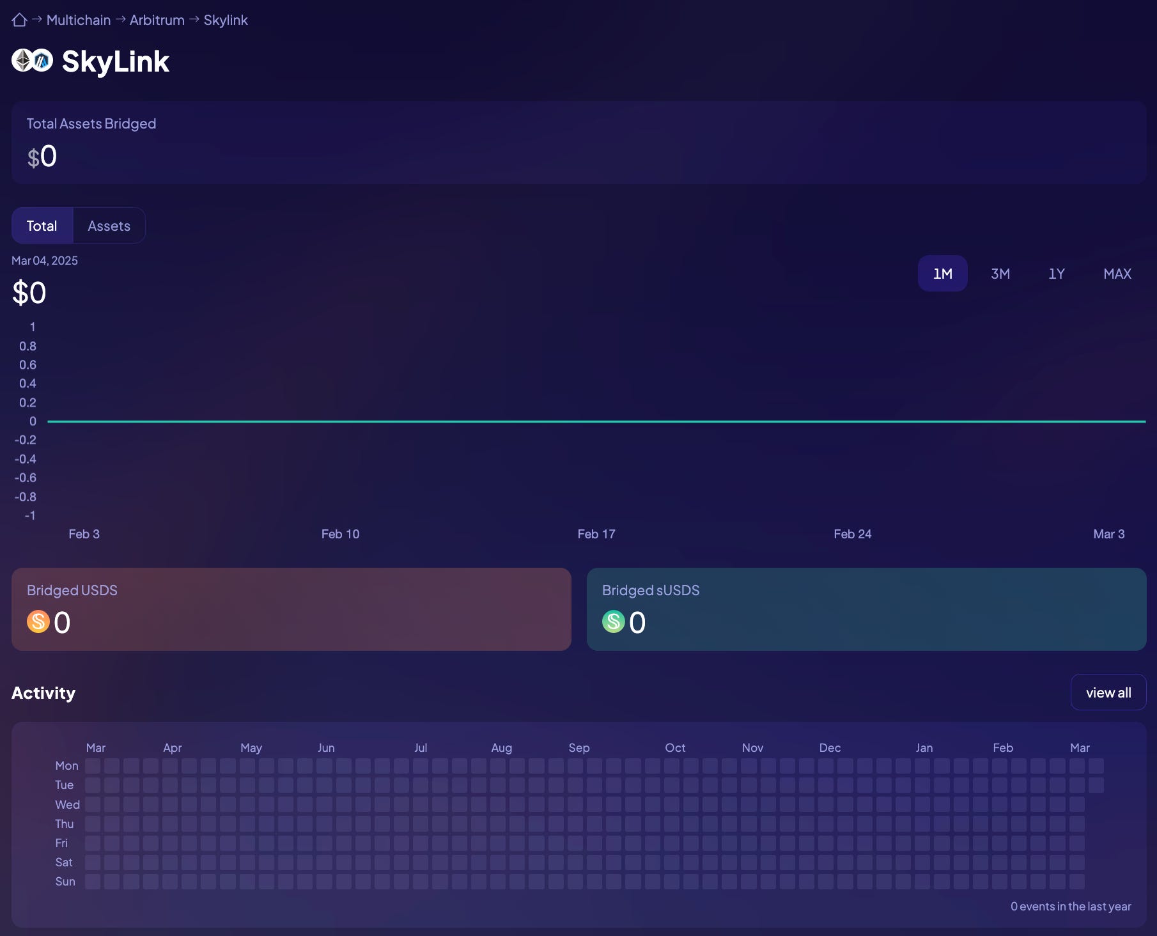Click the Feb 10 axis label
Image resolution: width=1157 pixels, height=936 pixels.
click(341, 534)
